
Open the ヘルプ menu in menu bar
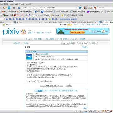click(28, 4)
